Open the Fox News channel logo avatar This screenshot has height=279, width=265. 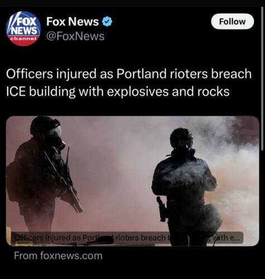pos(23,28)
